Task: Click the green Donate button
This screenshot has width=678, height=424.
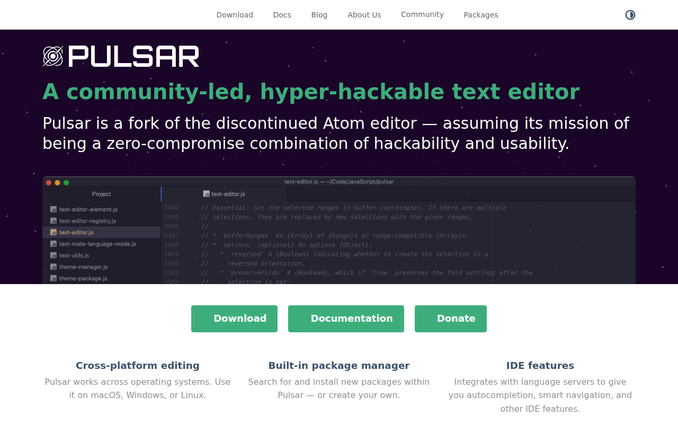Action: [451, 319]
